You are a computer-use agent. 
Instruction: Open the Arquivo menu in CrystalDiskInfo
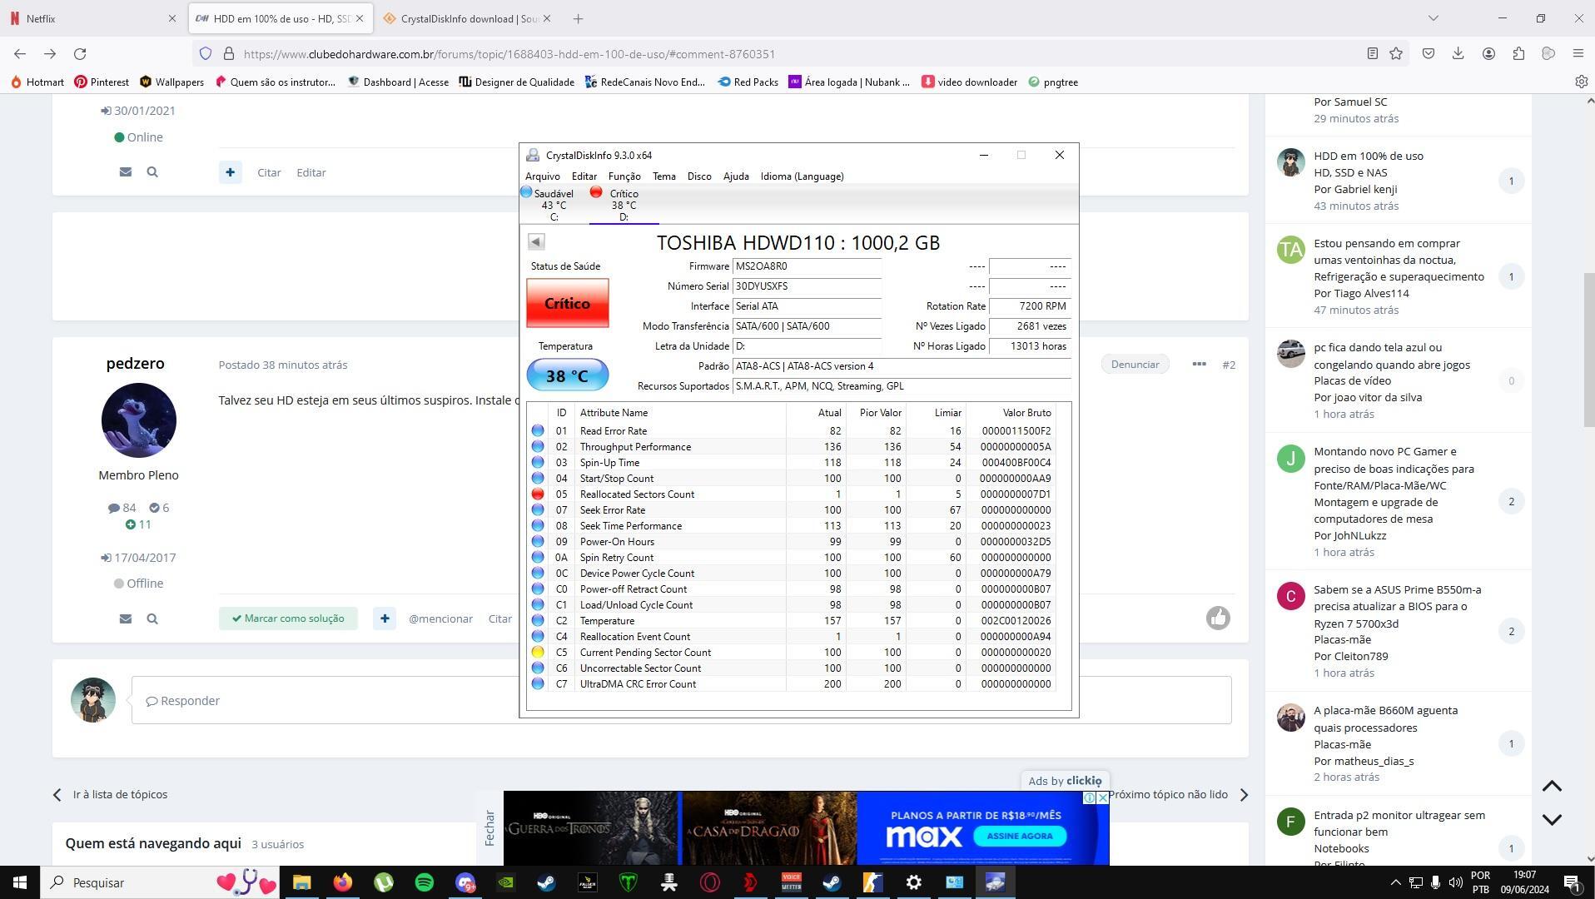pyautogui.click(x=542, y=176)
